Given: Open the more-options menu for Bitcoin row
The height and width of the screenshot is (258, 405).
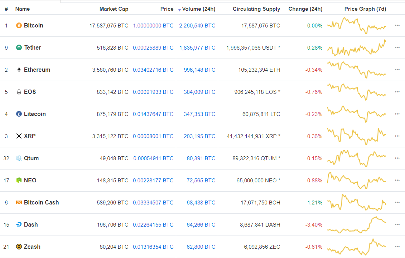Looking at the screenshot, I should [397, 26].
